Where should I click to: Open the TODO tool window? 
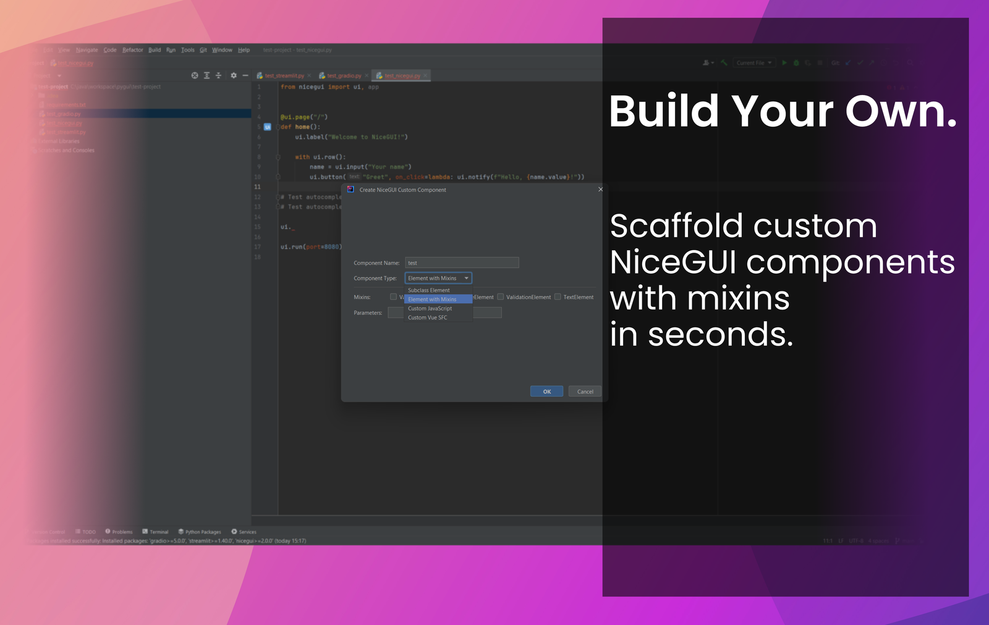point(85,532)
